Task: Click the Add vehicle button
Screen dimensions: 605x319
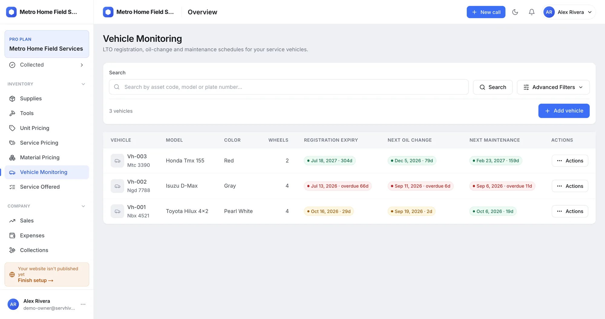Action: point(564,111)
